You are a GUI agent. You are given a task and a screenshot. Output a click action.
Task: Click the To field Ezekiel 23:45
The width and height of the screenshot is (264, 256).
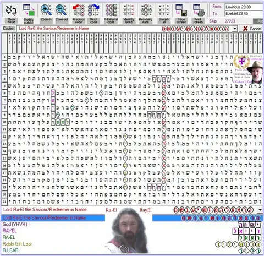tap(244, 14)
